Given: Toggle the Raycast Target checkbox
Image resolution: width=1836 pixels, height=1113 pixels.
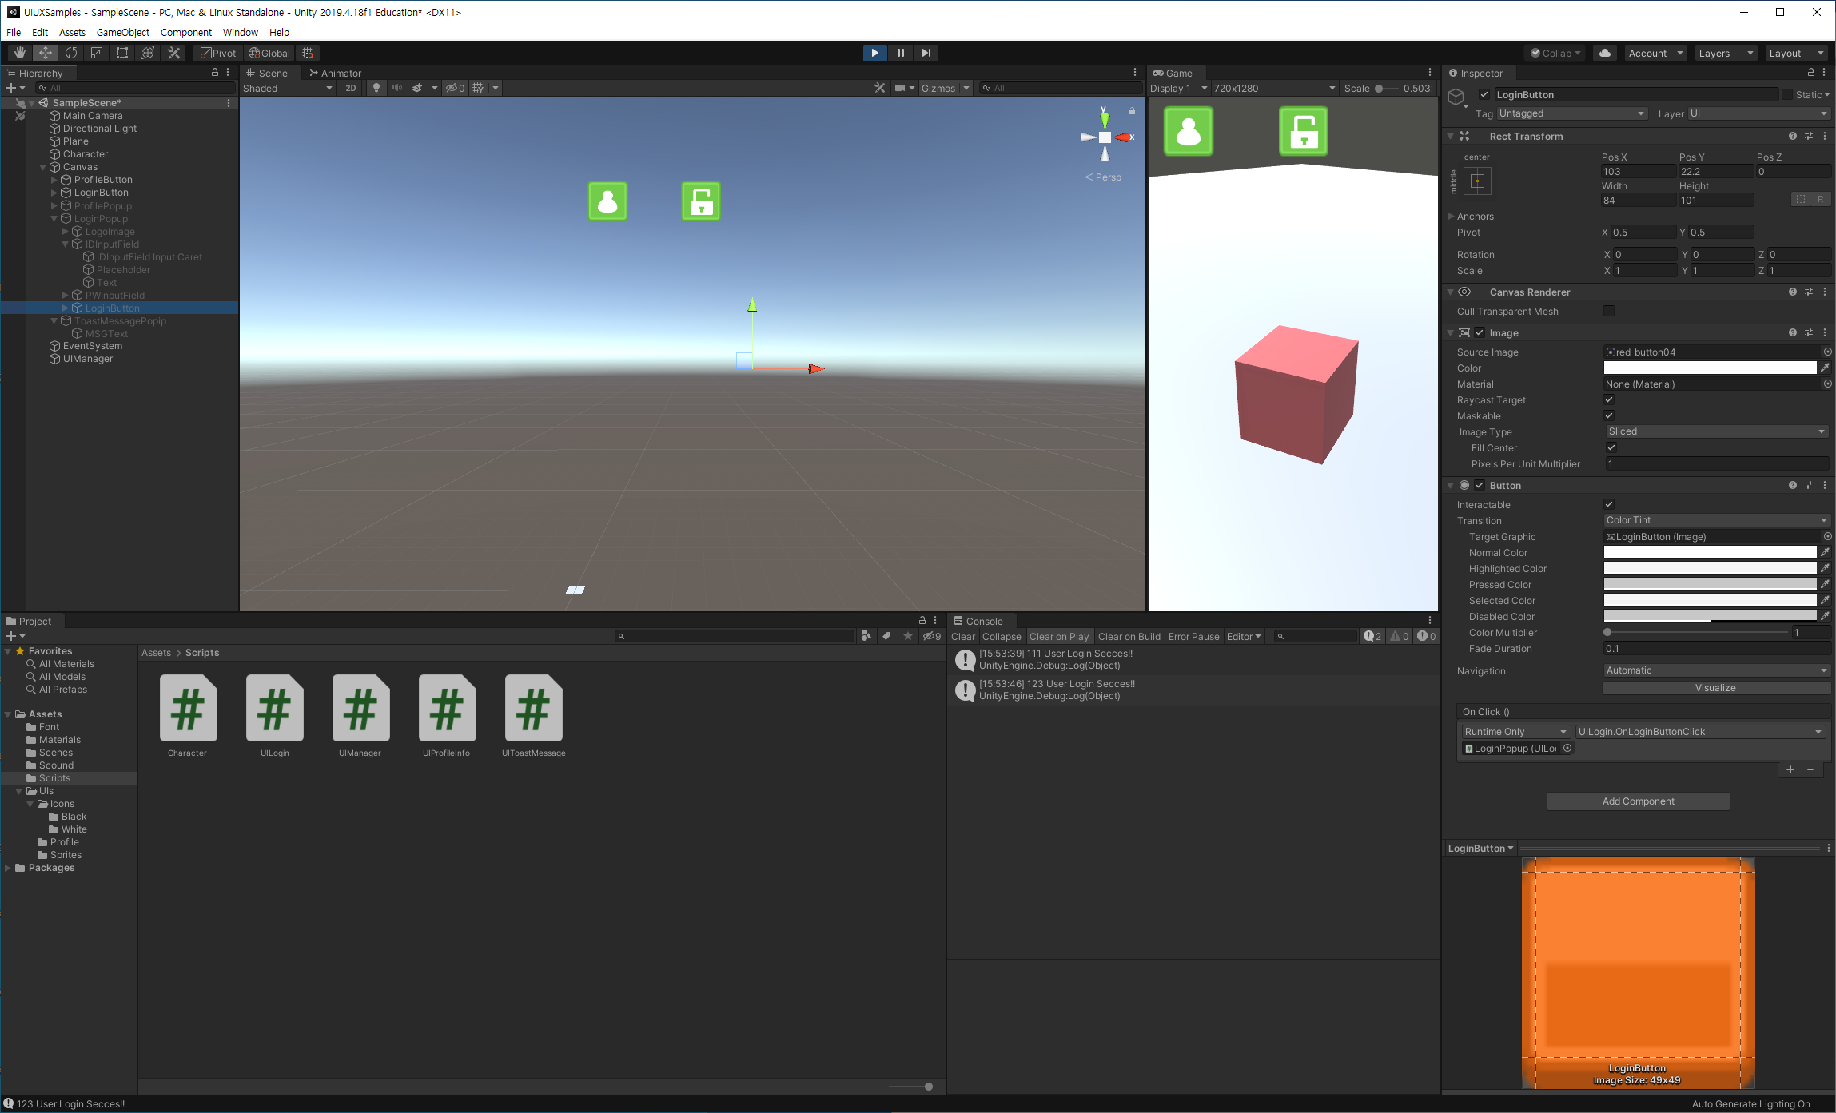Looking at the screenshot, I should pos(1609,399).
